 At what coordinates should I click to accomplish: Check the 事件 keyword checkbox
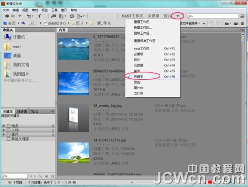[x=8, y=134]
